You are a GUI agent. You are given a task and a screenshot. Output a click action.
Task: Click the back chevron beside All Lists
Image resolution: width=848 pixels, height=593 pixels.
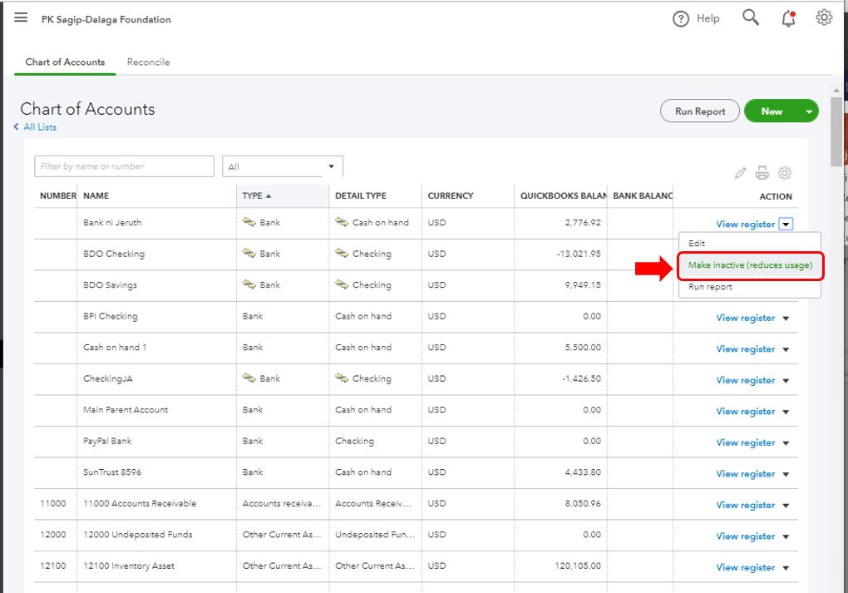(17, 126)
